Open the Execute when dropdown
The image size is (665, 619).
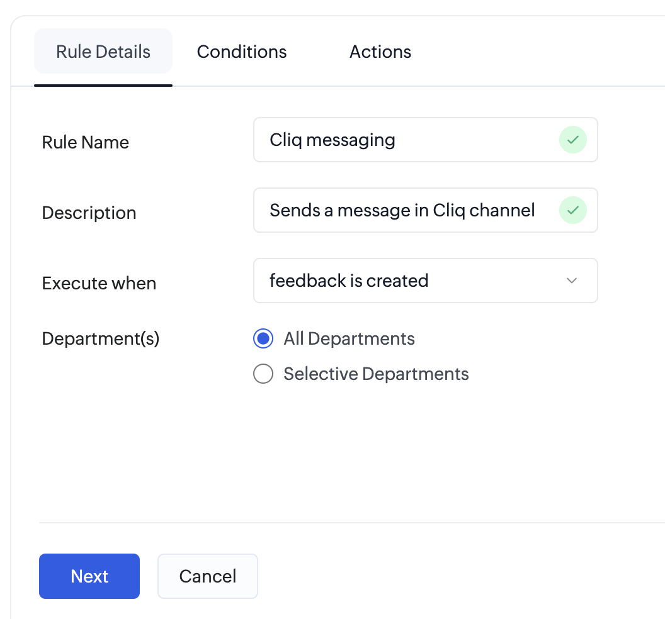(x=425, y=281)
